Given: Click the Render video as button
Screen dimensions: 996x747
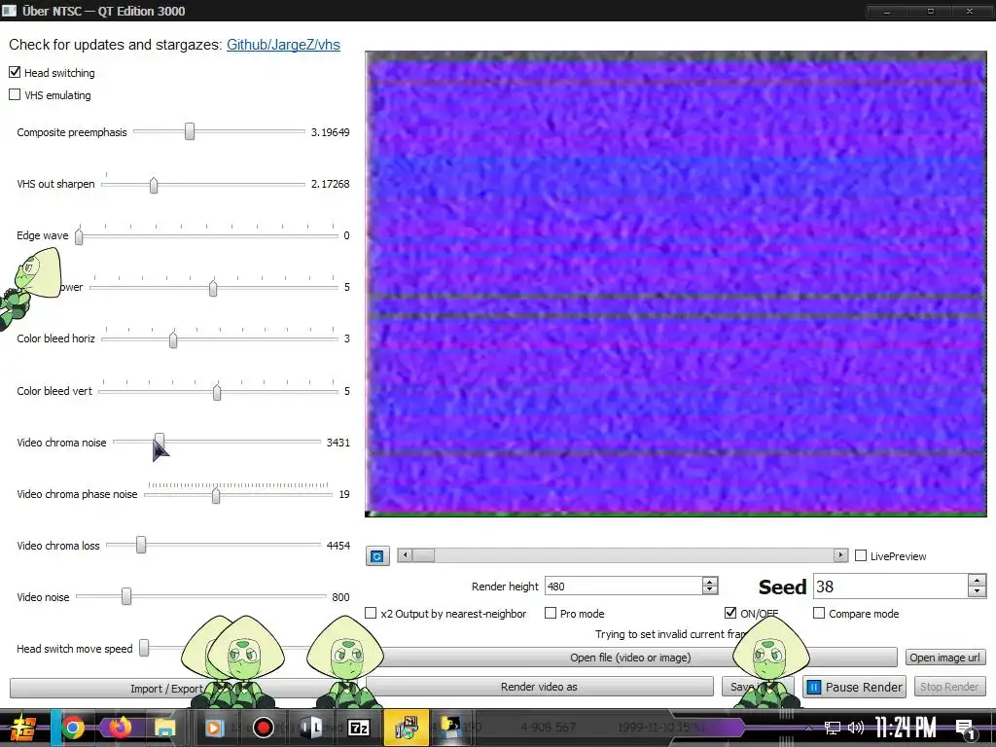Looking at the screenshot, I should tap(539, 687).
